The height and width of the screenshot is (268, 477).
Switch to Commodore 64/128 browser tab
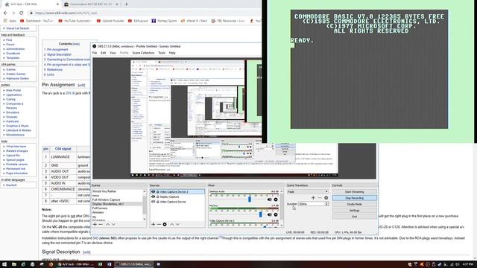(91, 4)
